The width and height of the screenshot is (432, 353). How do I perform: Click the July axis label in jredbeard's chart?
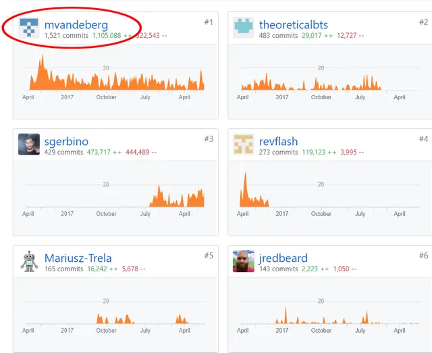[x=360, y=331]
